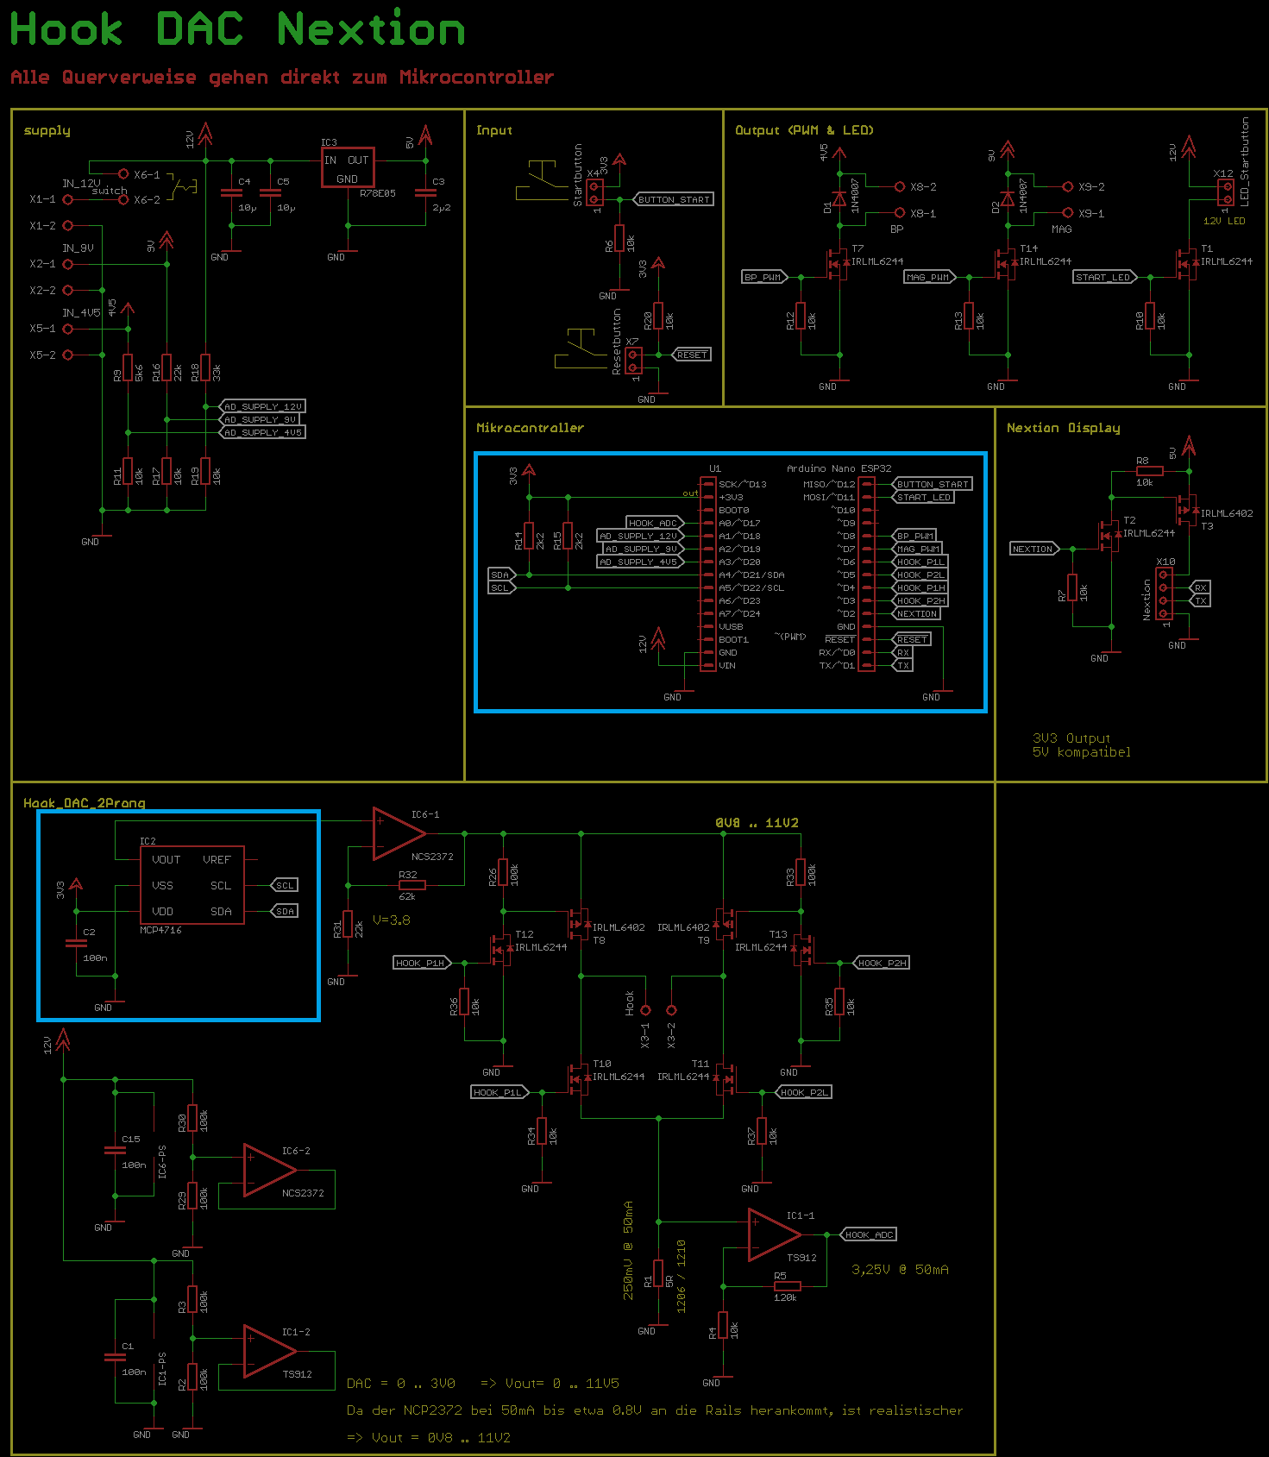
Task: Select MOSFET T10 IRLML6244 low-side
Action: pos(578,1078)
